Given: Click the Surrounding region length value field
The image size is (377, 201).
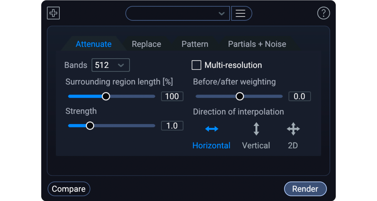Looking at the screenshot, I should tap(172, 96).
